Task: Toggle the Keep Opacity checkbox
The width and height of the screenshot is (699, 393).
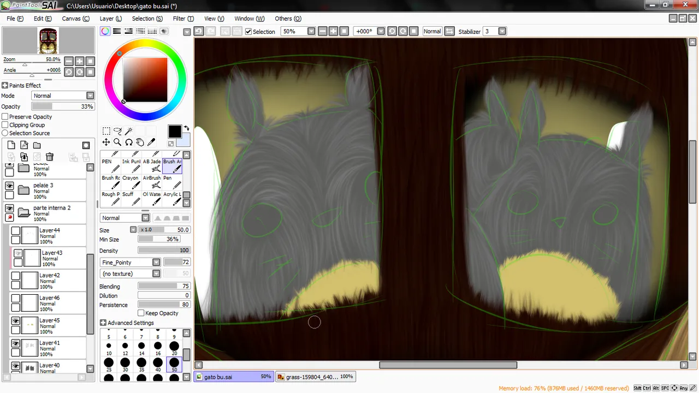Action: [141, 313]
